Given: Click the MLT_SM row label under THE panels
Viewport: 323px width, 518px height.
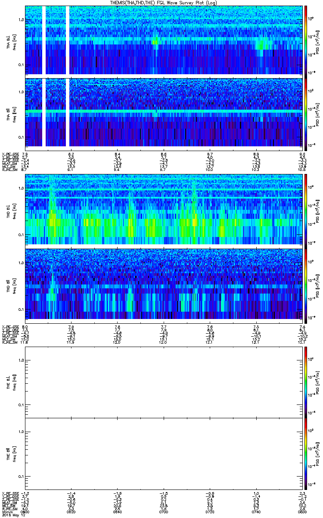Looking at the screenshot, I should pos(8,505).
